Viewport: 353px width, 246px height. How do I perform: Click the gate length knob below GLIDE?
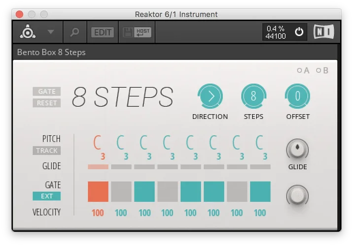[297, 195]
